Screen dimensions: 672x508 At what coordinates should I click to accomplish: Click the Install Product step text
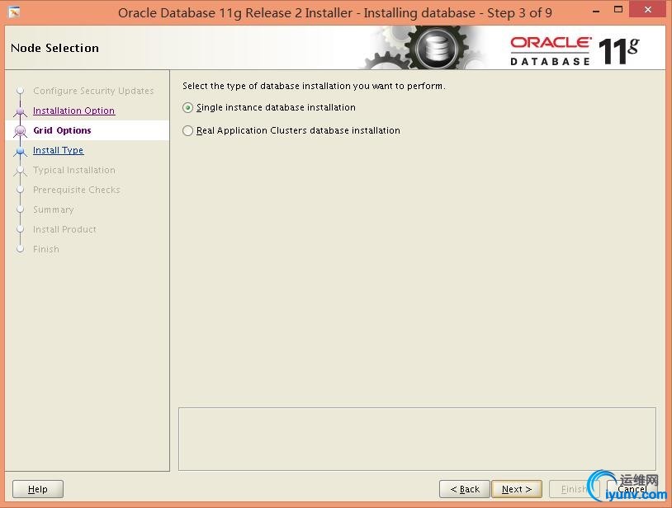(64, 229)
